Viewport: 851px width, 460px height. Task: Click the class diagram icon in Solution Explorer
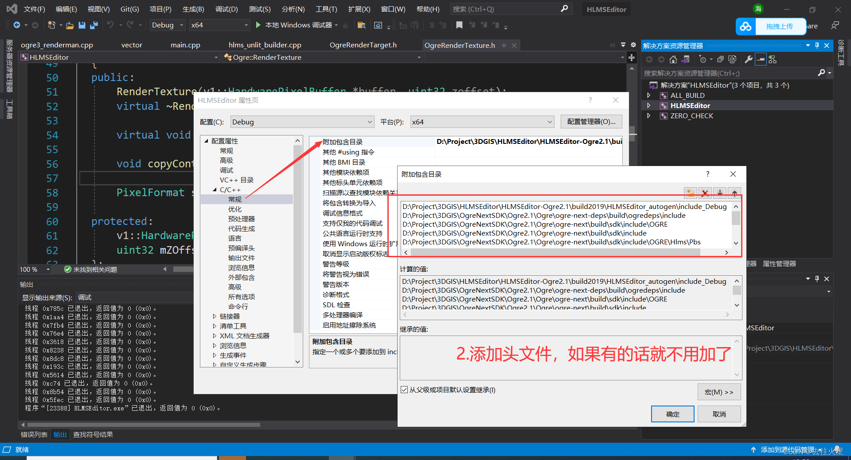pyautogui.click(x=773, y=59)
